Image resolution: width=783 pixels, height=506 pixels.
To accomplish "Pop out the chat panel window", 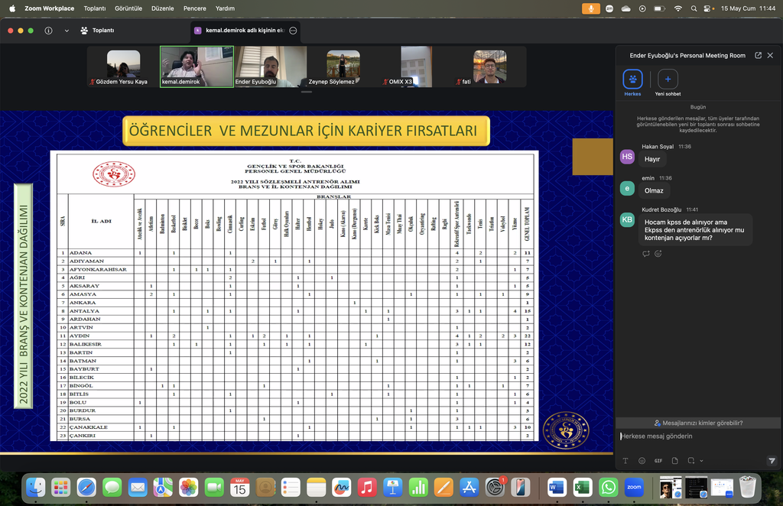I will [x=758, y=55].
